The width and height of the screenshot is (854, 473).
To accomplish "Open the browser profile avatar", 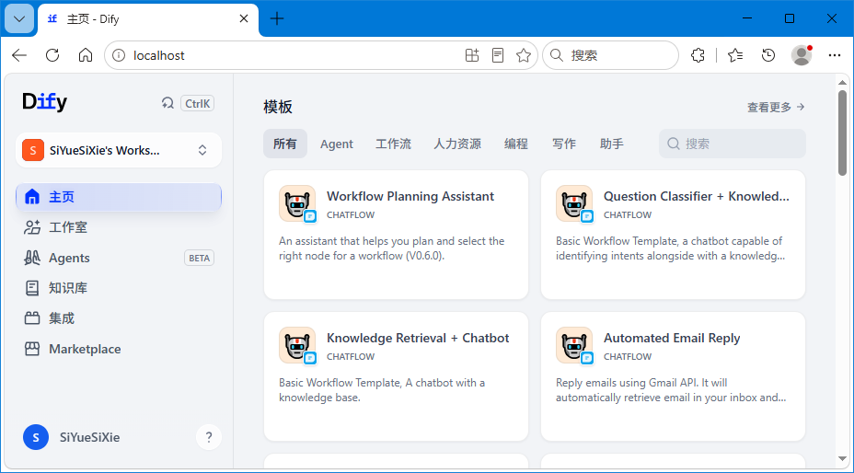I will pos(802,55).
